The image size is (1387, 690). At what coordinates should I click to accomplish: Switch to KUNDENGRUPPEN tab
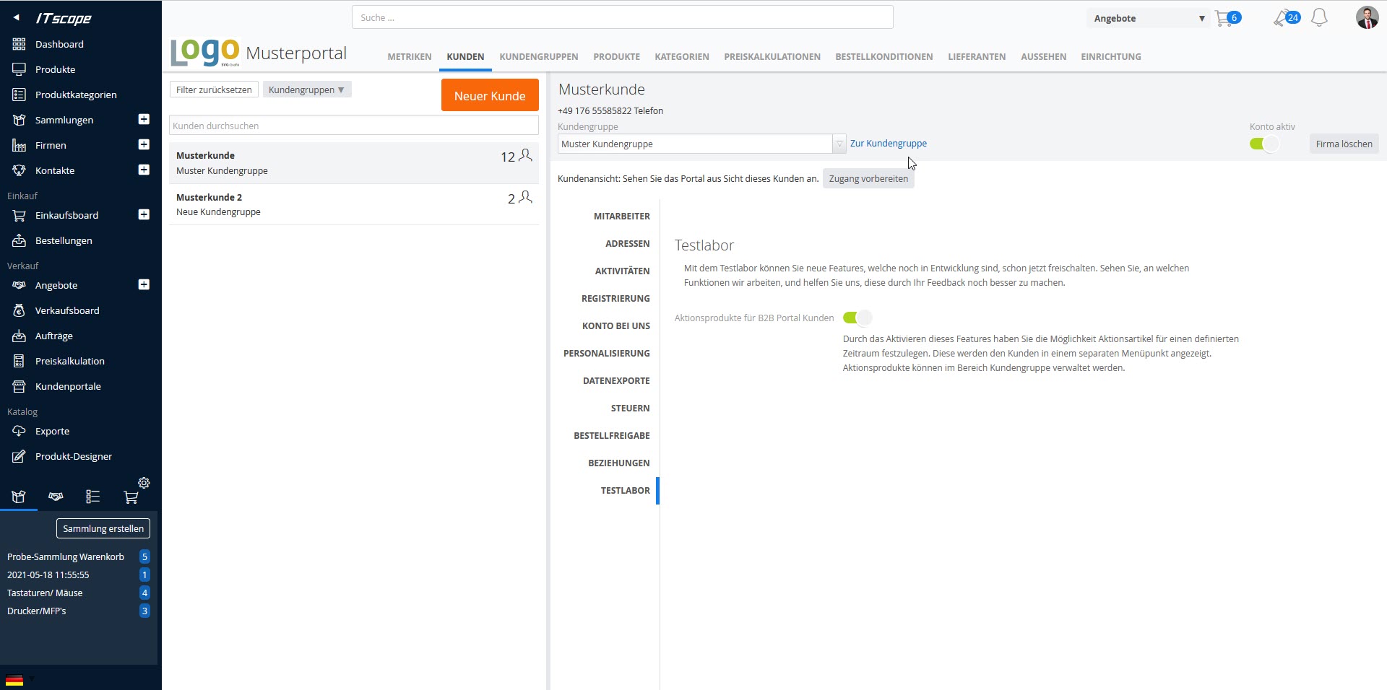coord(538,56)
